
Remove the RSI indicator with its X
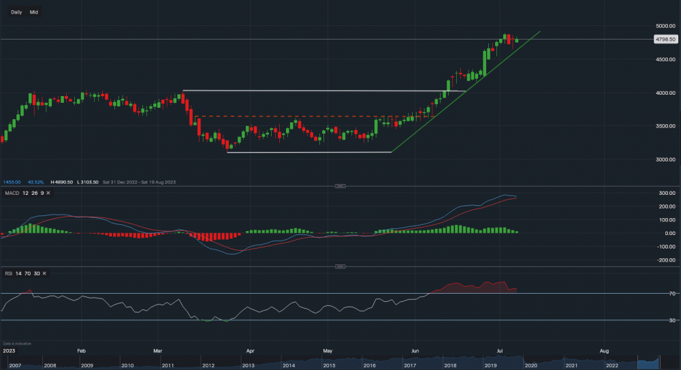(44, 273)
